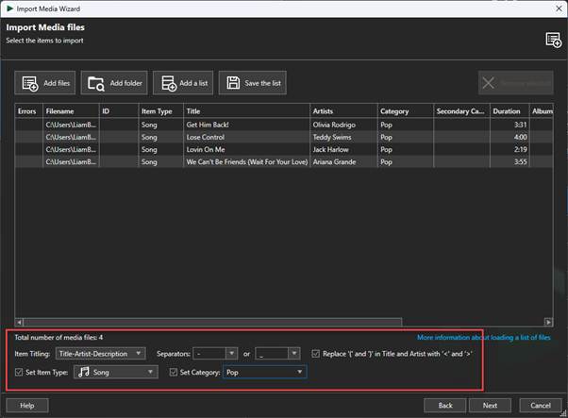Click the Artists column header

(343, 111)
